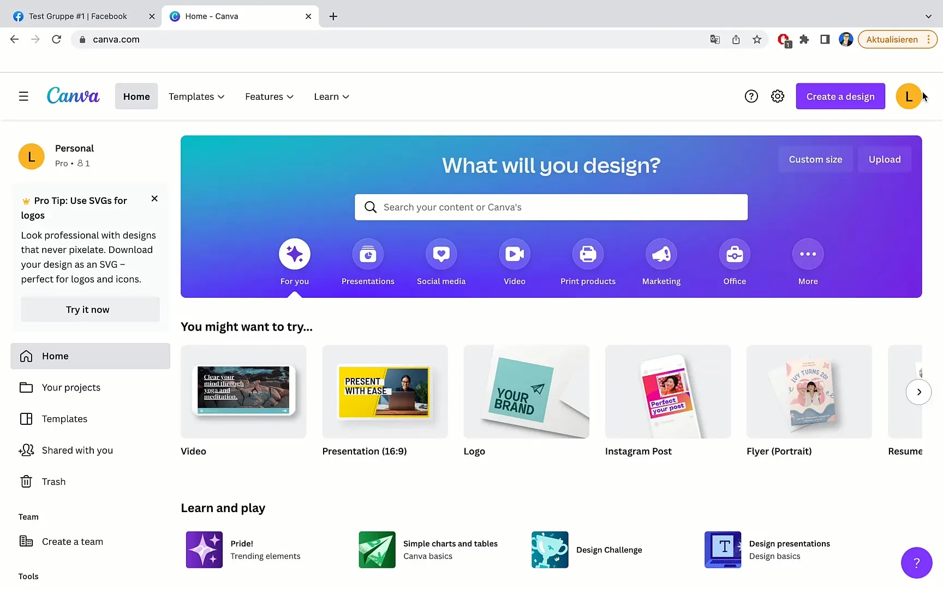Image resolution: width=943 pixels, height=589 pixels.
Task: Select the Presentations category icon
Action: [x=368, y=254]
